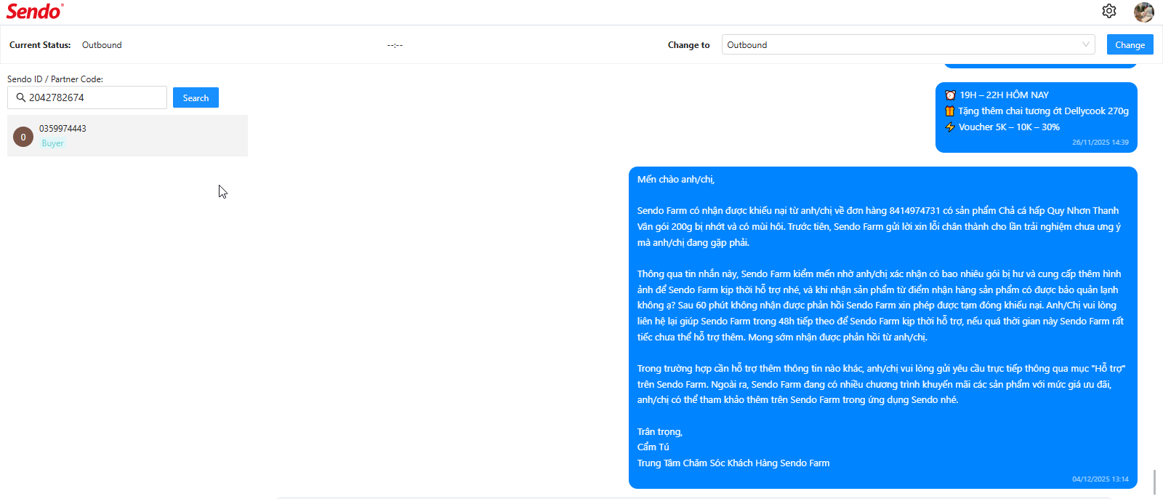
Task: Click the Change to label
Action: 688,45
